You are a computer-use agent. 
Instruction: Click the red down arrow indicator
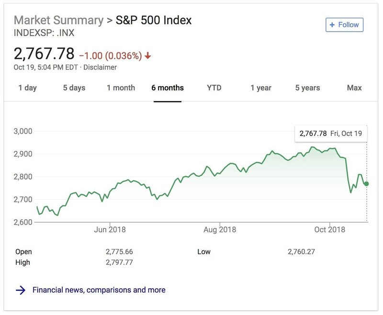point(147,56)
